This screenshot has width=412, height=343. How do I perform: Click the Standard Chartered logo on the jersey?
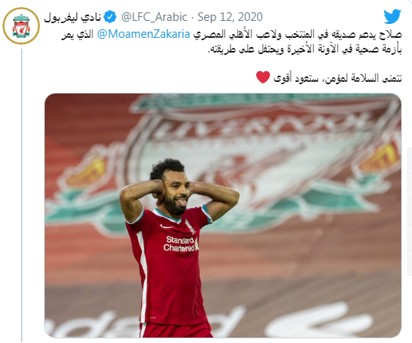pos(181,244)
